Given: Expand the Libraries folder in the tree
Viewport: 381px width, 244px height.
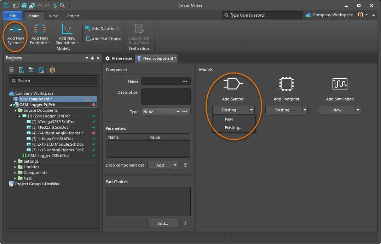Looking at the screenshot, I should click(x=15, y=167).
